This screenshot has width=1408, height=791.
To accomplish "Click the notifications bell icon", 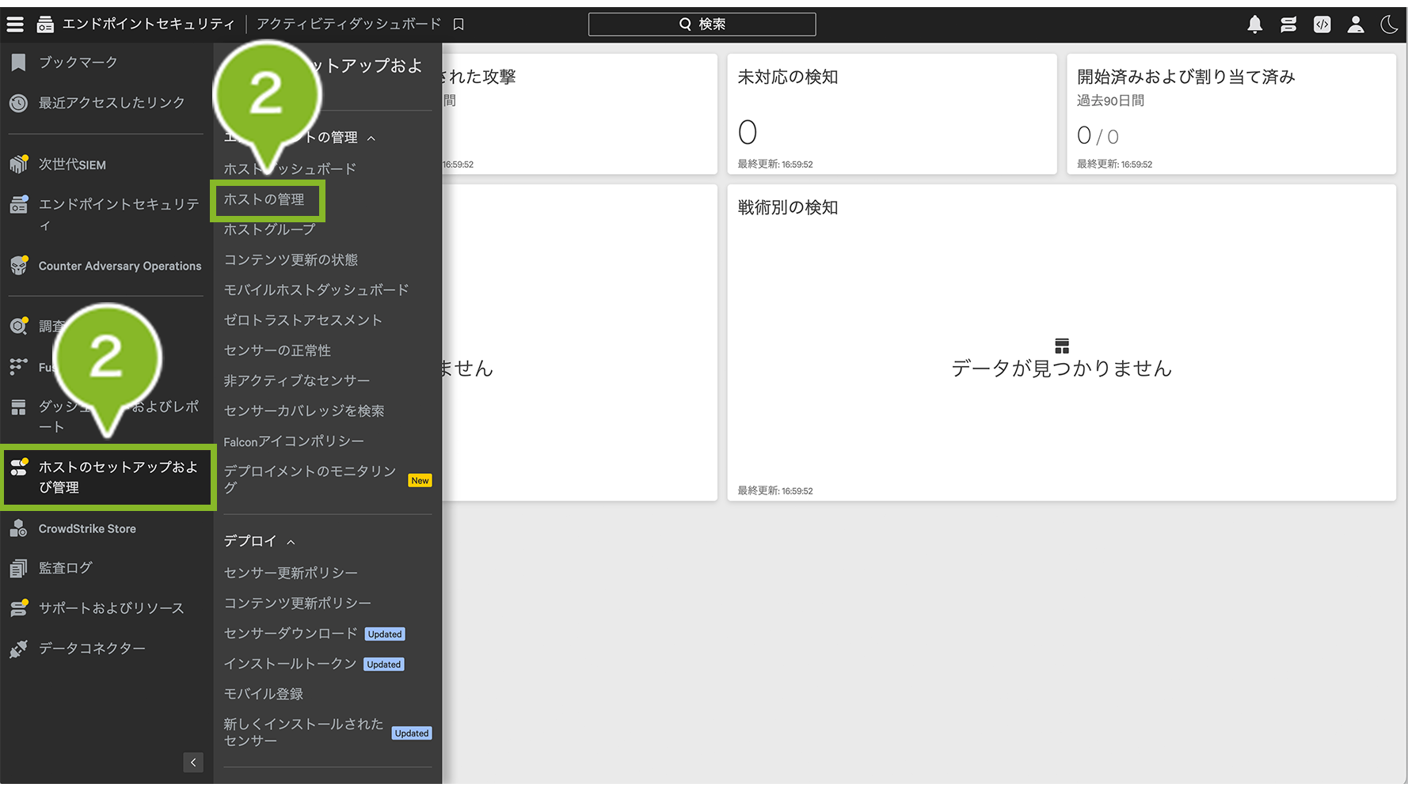I will pos(1254,25).
